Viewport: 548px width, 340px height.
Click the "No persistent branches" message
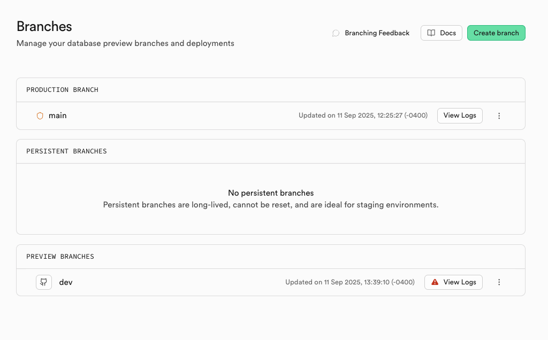point(271,193)
